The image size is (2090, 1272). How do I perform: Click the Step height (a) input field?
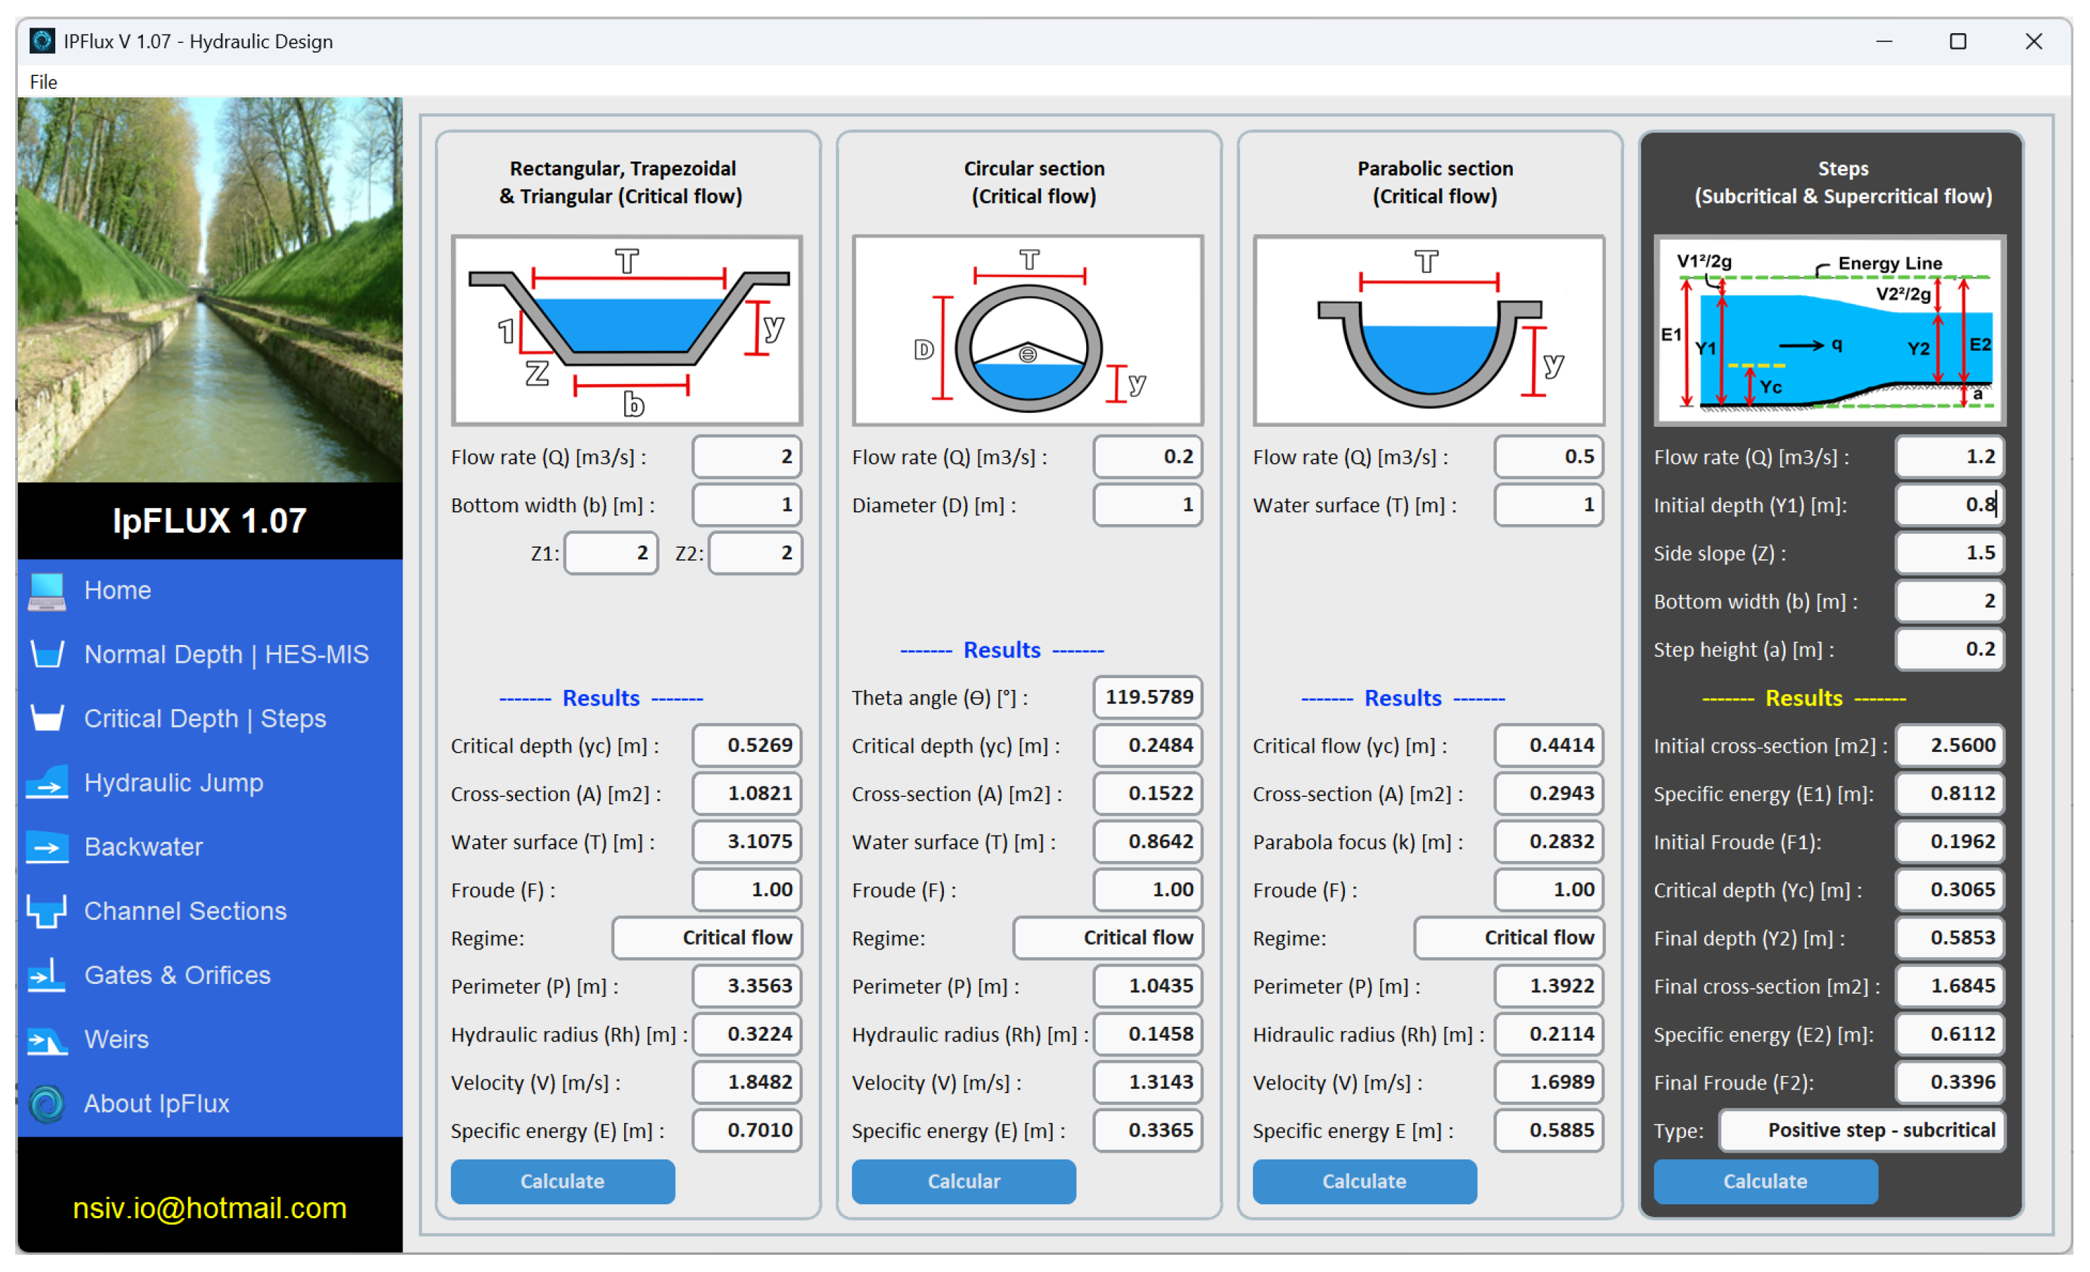click(1949, 650)
